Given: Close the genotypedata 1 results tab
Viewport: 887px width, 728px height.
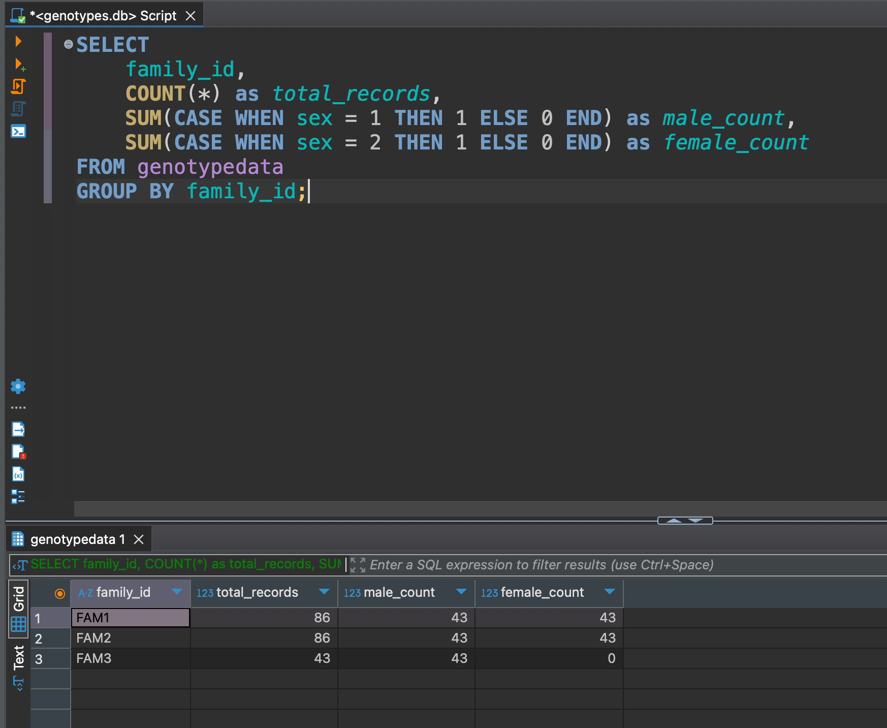Looking at the screenshot, I should point(138,539).
